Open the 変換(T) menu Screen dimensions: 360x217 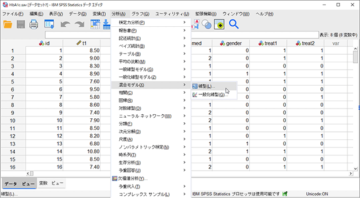(99, 14)
